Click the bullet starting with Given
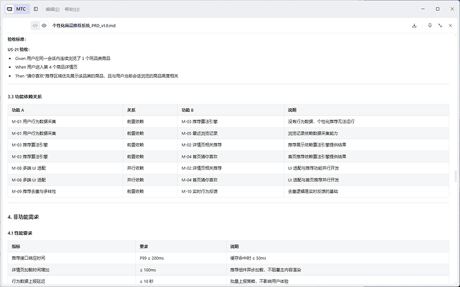The width and height of the screenshot is (460, 287). click(63, 59)
